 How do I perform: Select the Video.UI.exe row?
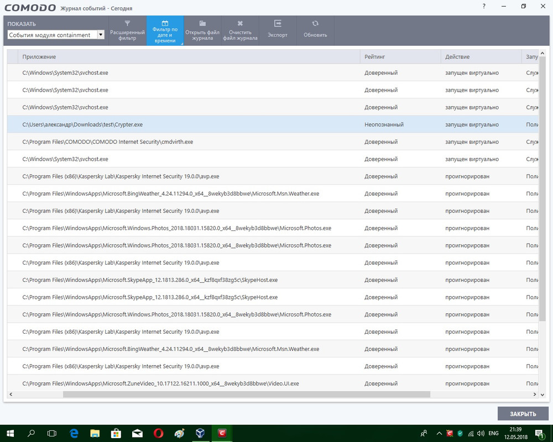273,383
